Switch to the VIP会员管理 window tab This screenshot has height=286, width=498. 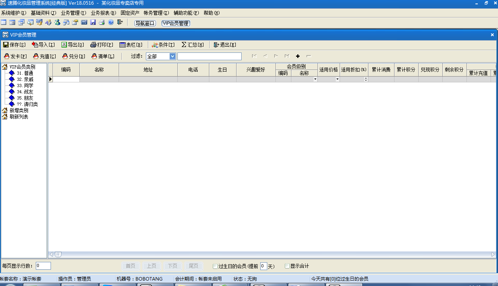[x=175, y=23]
